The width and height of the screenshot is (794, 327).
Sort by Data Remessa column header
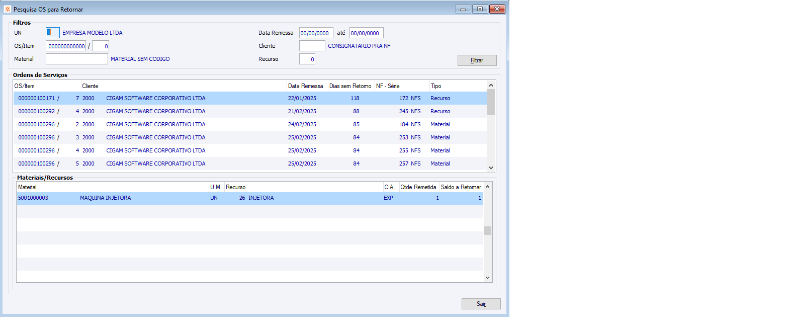[x=307, y=86]
